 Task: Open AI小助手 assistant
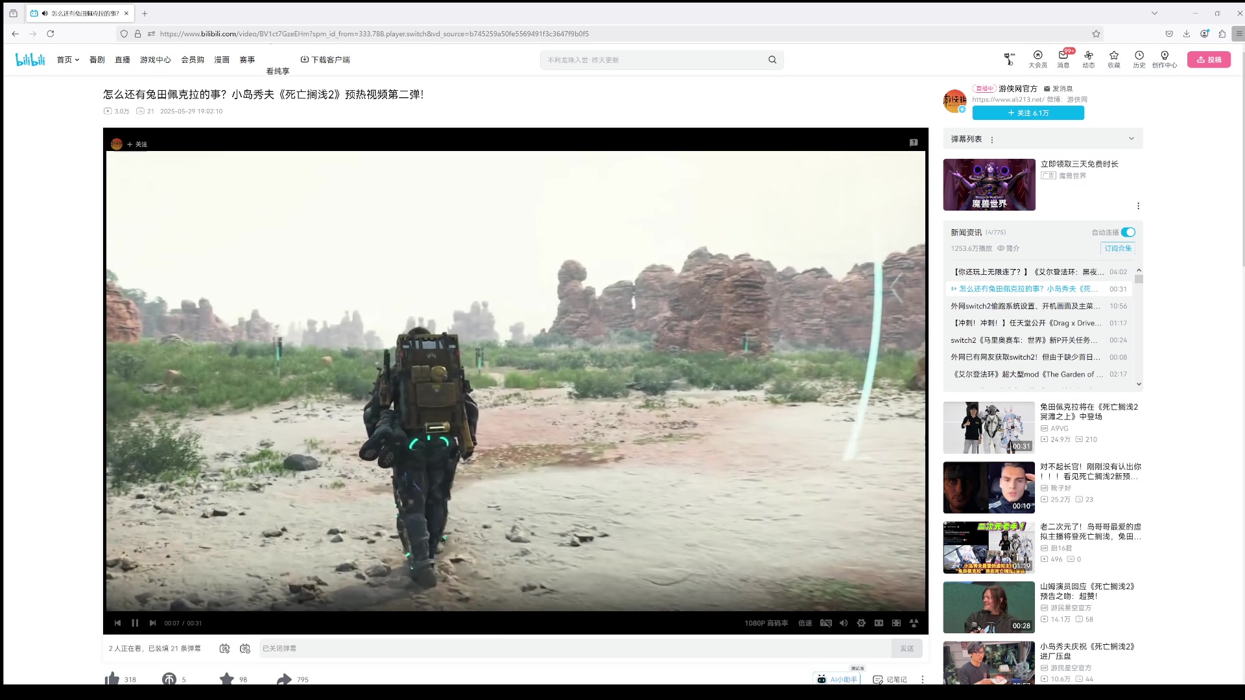point(836,679)
